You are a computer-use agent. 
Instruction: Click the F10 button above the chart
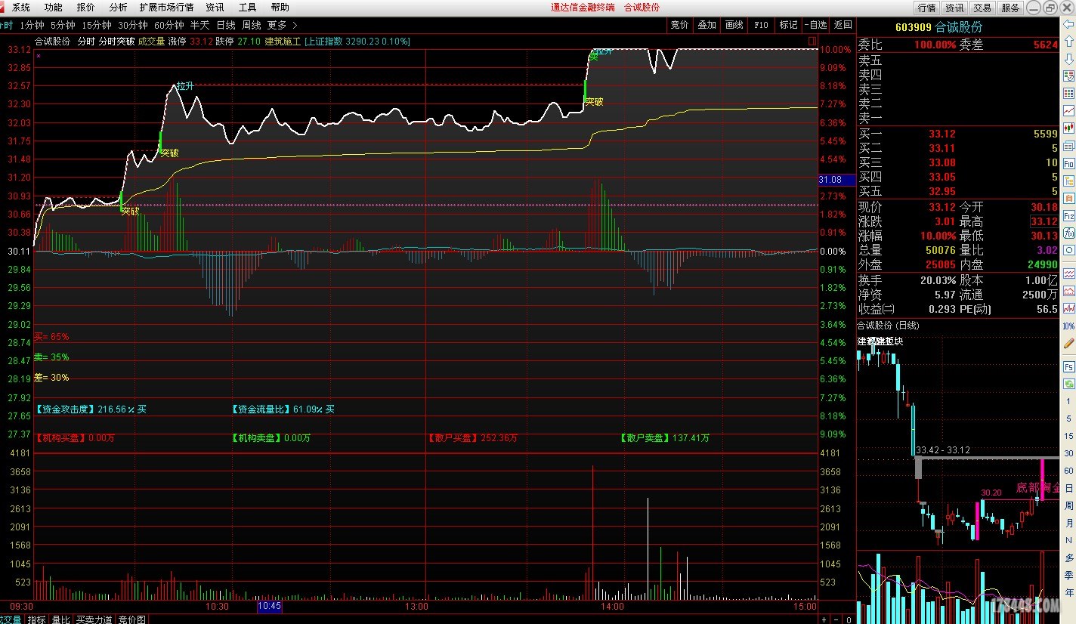pyautogui.click(x=762, y=25)
